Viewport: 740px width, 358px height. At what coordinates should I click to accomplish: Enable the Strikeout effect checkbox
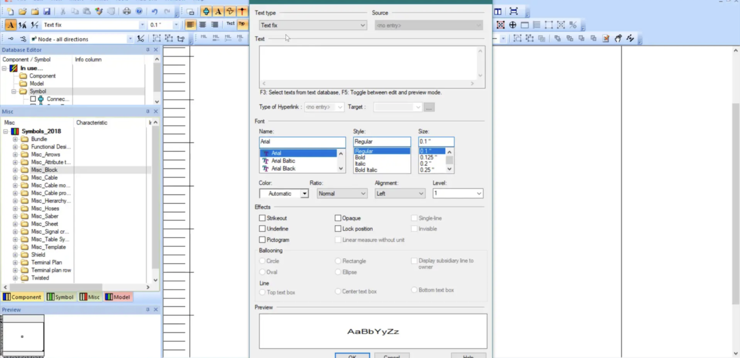tap(262, 218)
